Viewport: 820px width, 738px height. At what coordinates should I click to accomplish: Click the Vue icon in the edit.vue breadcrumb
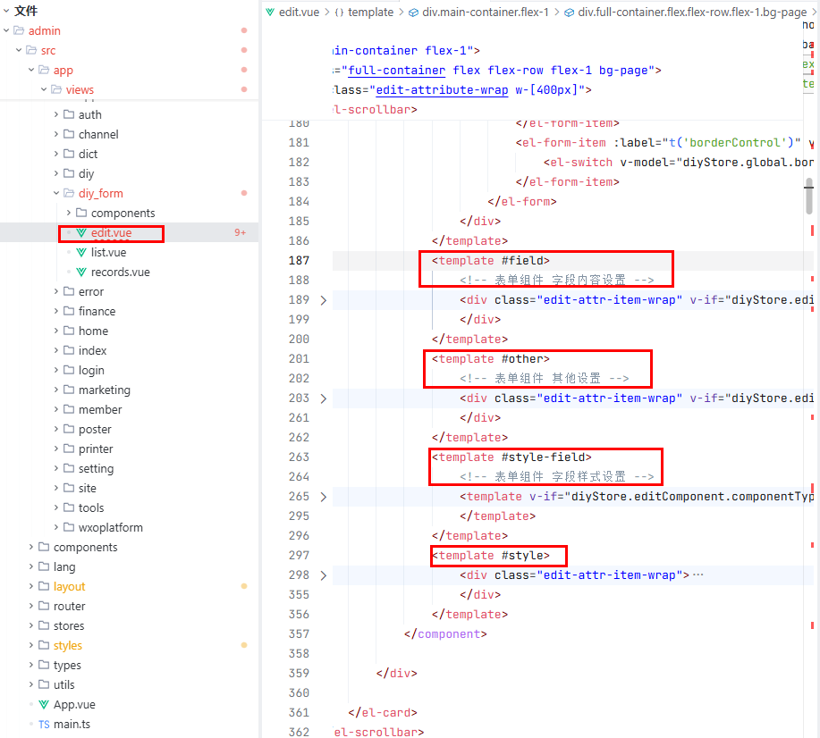[271, 12]
